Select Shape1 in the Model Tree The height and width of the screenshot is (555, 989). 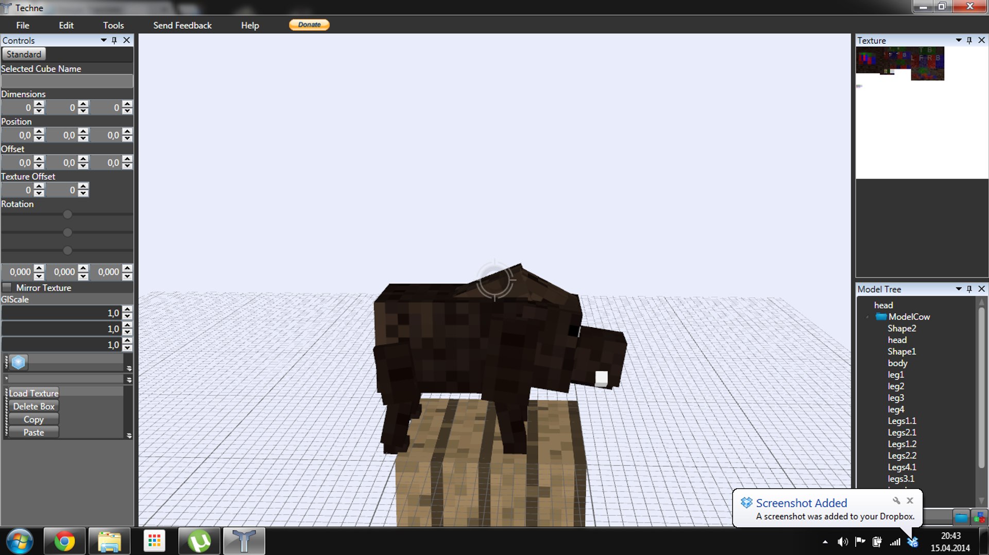(x=901, y=351)
